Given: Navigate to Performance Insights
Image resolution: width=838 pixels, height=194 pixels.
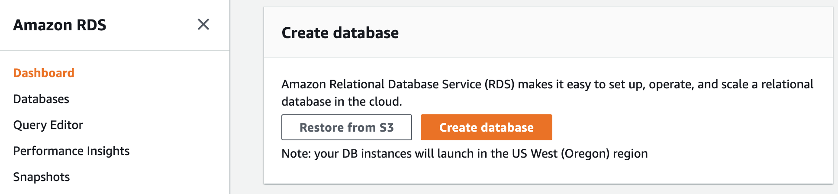Looking at the screenshot, I should tap(71, 151).
